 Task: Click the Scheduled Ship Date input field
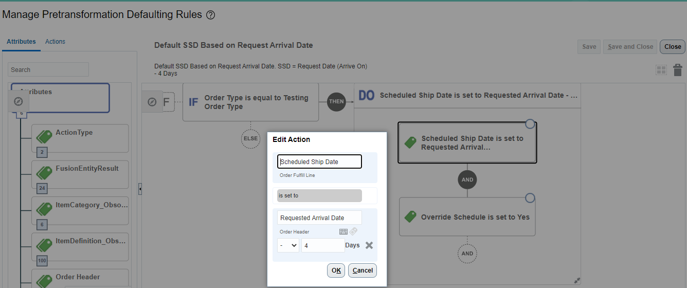pyautogui.click(x=319, y=161)
